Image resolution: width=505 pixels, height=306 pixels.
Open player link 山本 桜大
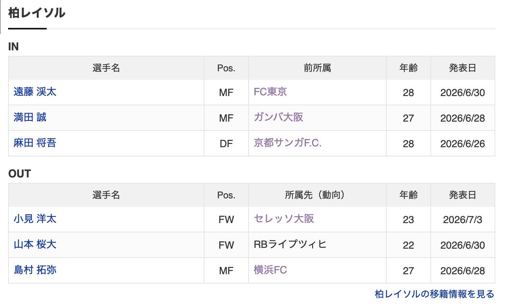tap(35, 244)
